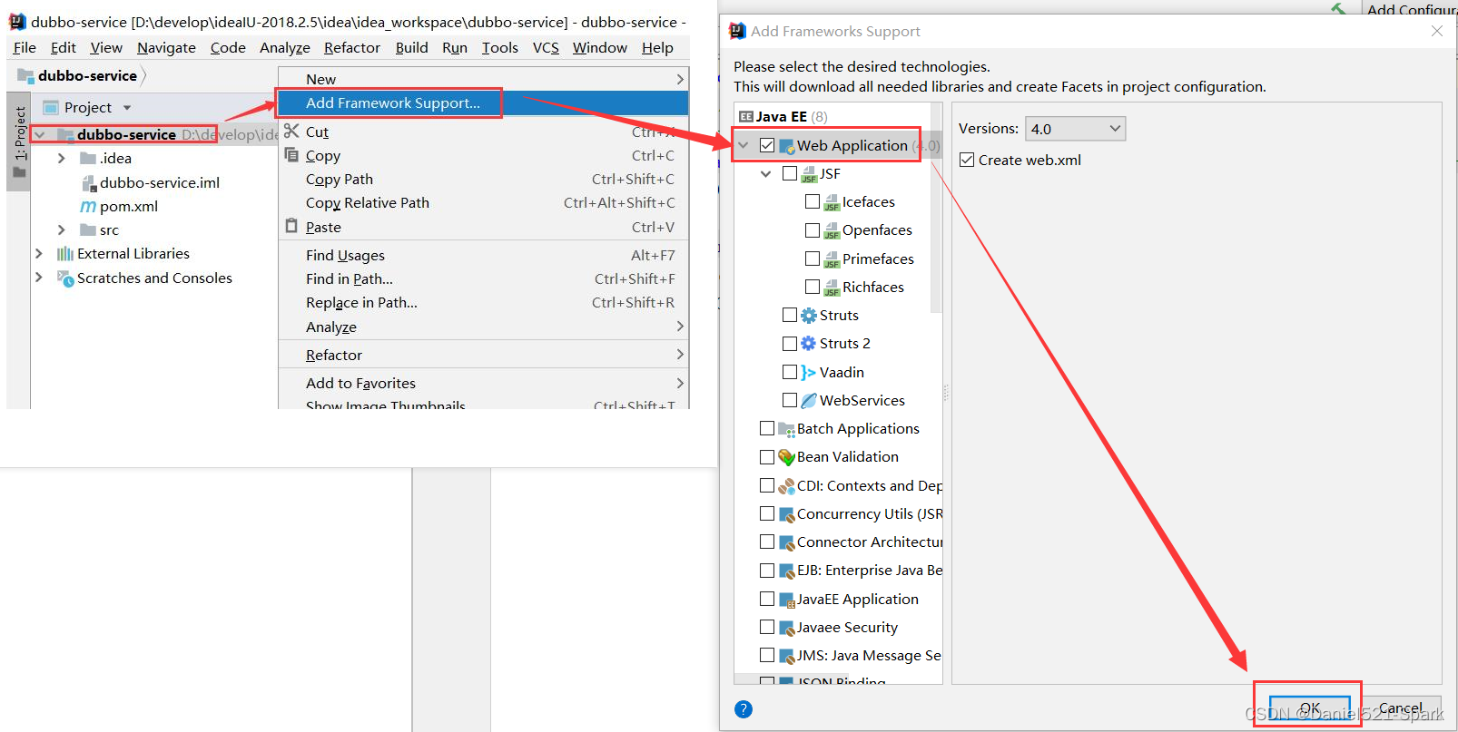Click the Project panel window icon
The image size is (1458, 732).
(x=51, y=107)
